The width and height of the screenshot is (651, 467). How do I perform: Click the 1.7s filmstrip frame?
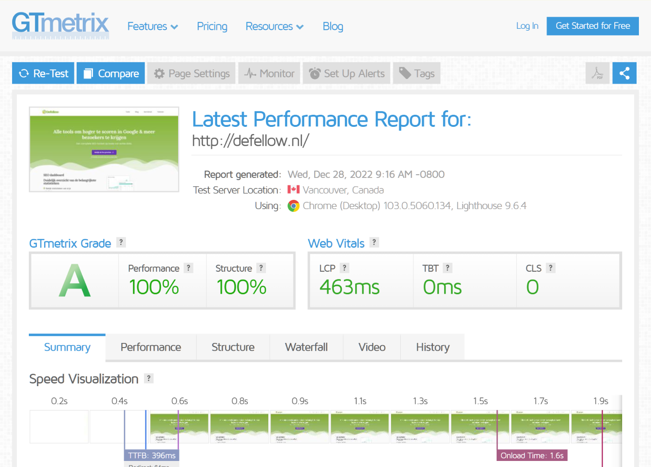[x=540, y=427]
